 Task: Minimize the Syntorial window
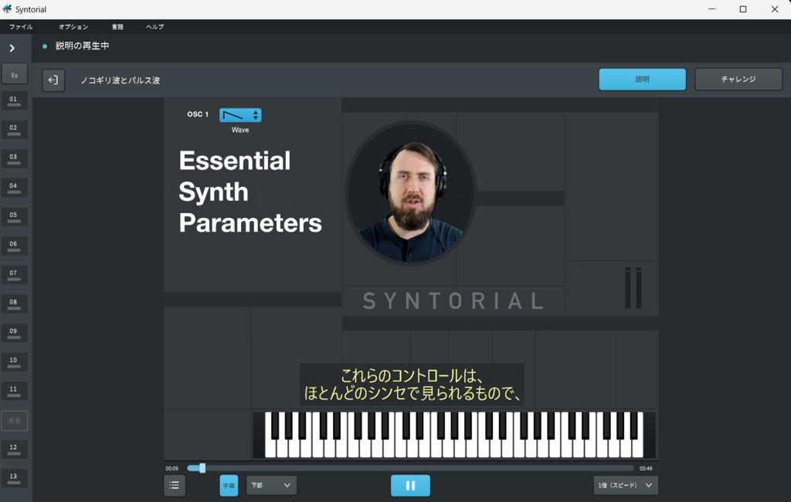pyautogui.click(x=711, y=9)
